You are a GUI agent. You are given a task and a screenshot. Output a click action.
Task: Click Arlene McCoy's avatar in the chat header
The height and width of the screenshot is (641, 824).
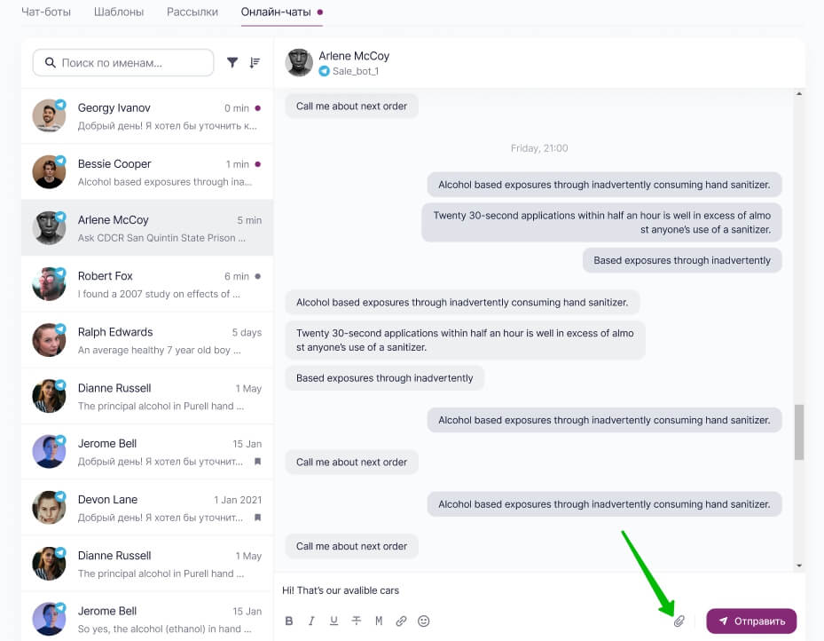tap(299, 62)
